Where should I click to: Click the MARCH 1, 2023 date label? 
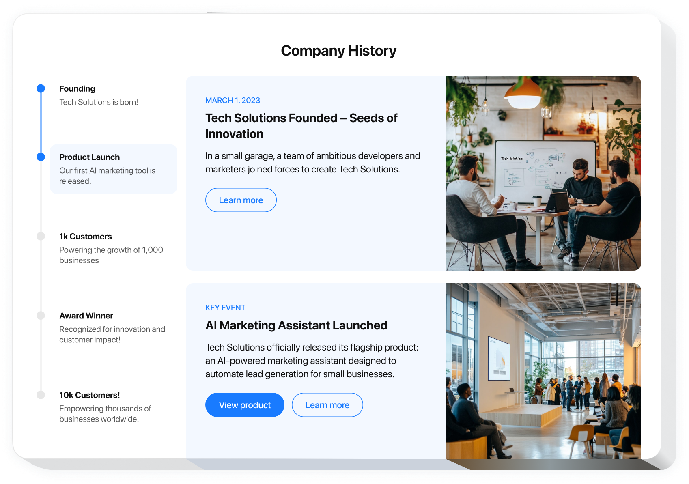coord(233,100)
